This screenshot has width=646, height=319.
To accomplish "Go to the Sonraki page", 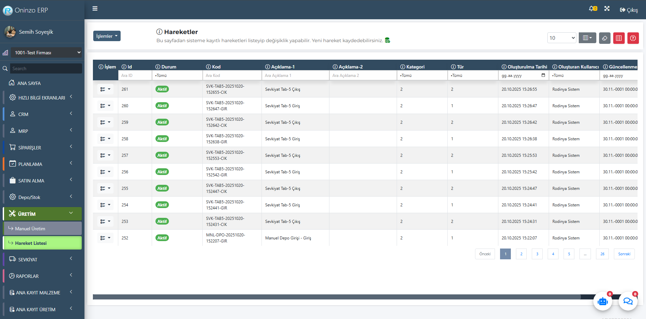I will point(624,254).
